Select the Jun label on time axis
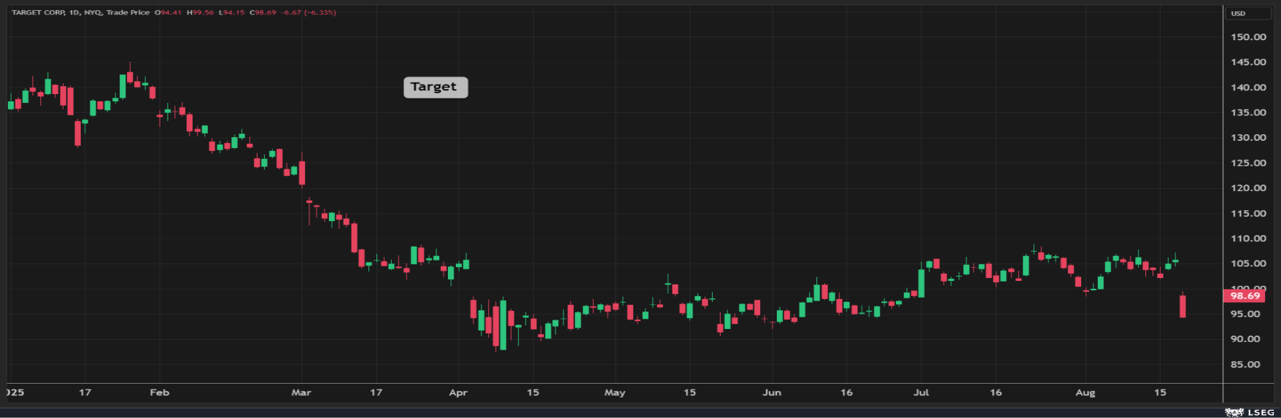Image resolution: width=1281 pixels, height=418 pixels. 771,392
